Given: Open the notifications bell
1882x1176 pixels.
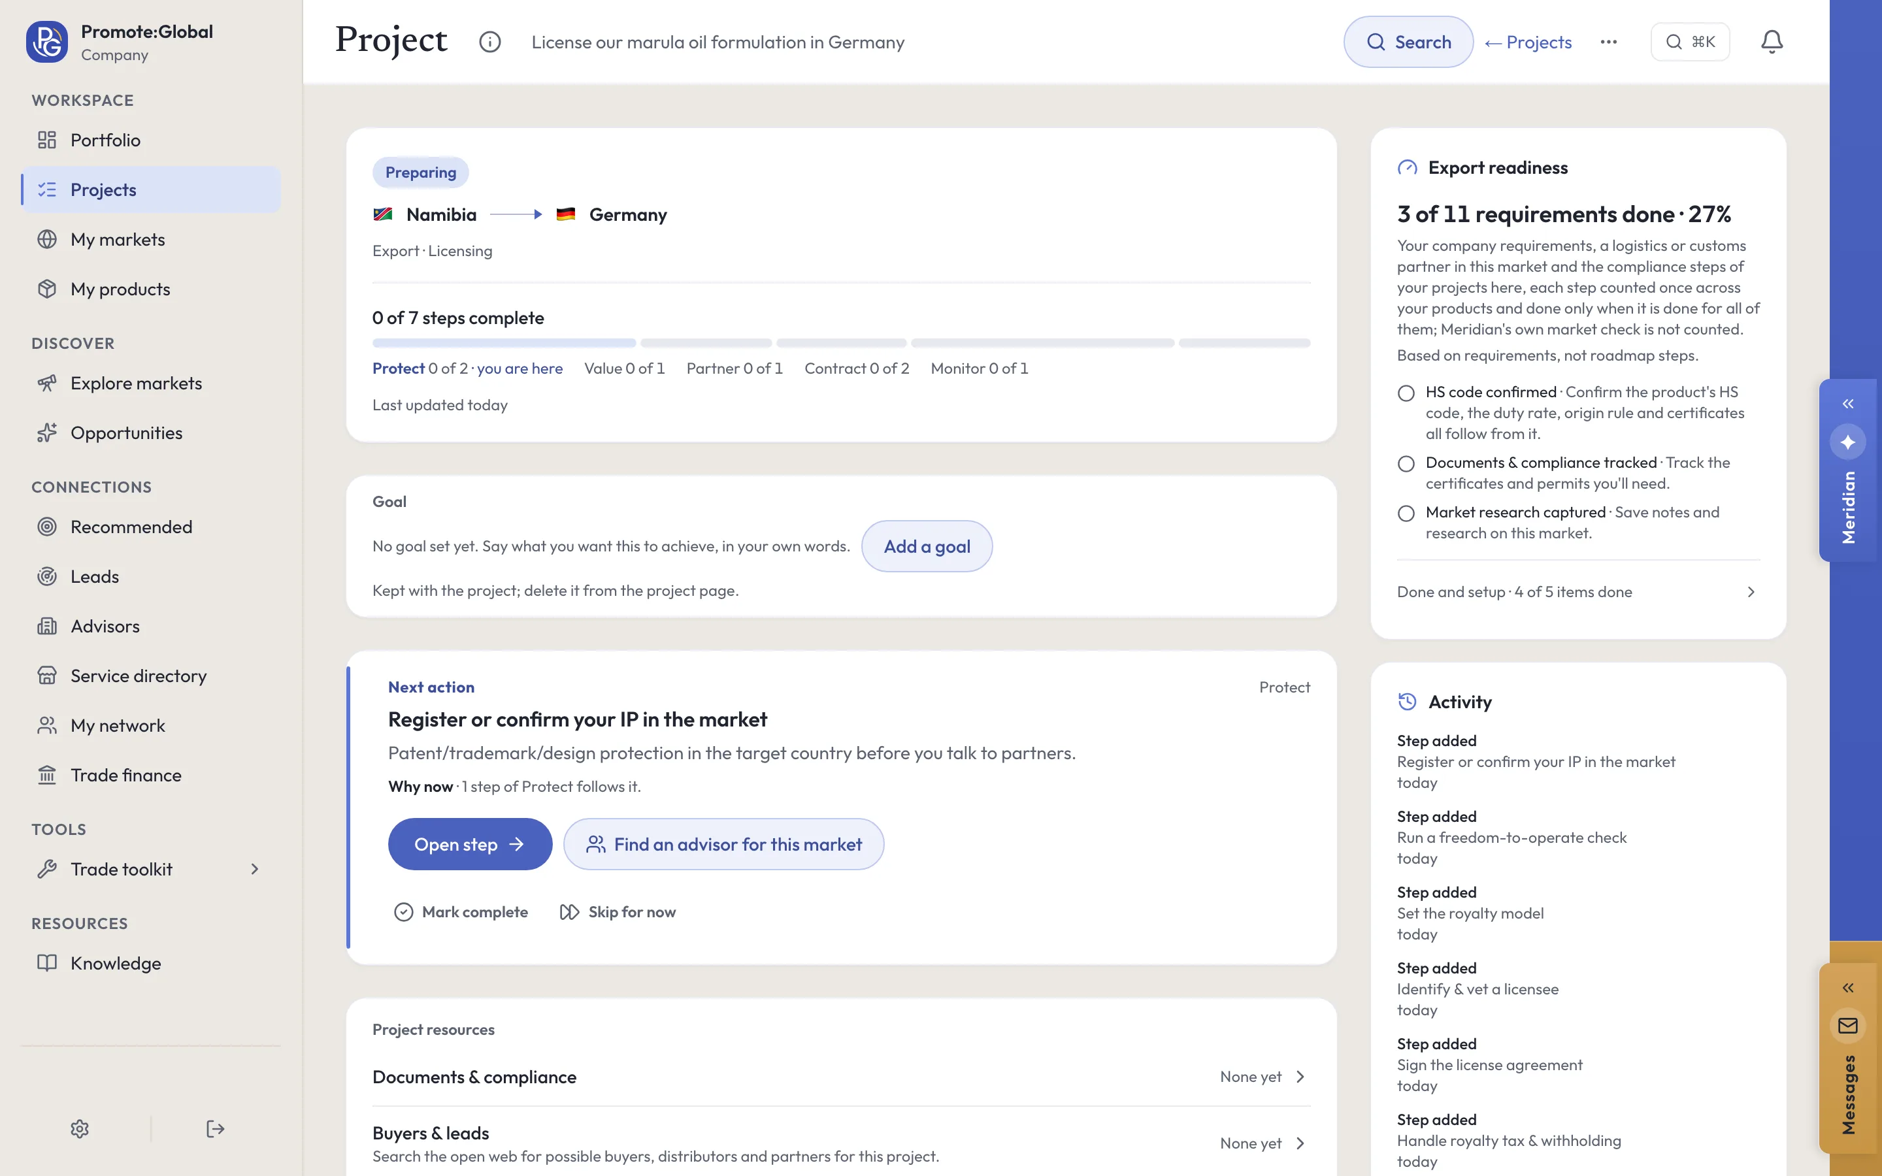Looking at the screenshot, I should 1772,42.
